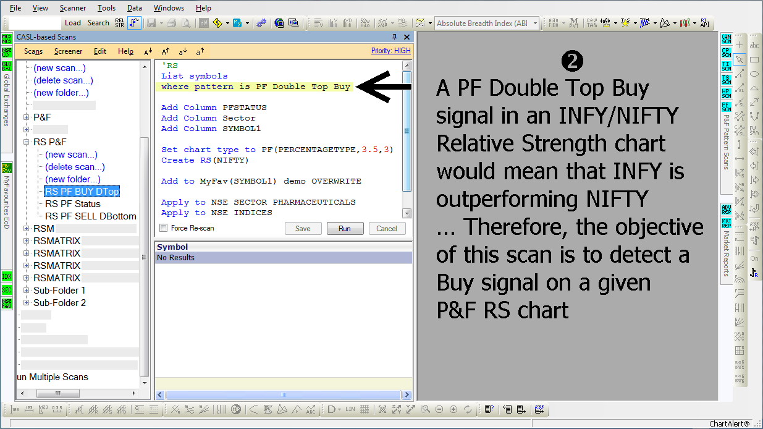Open the MCX NCX exchange sidebar icon
The image size is (763, 429).
tap(7, 38)
